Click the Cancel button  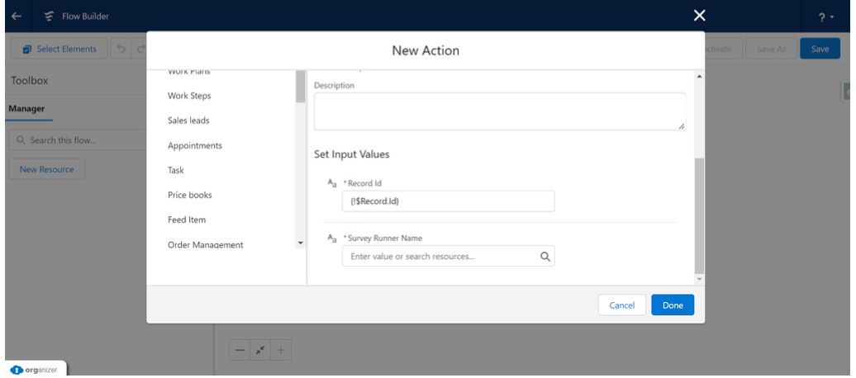pos(621,305)
